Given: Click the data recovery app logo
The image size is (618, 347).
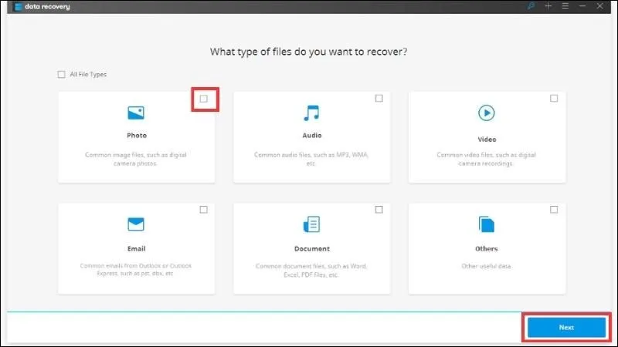Looking at the screenshot, I should 18,7.
